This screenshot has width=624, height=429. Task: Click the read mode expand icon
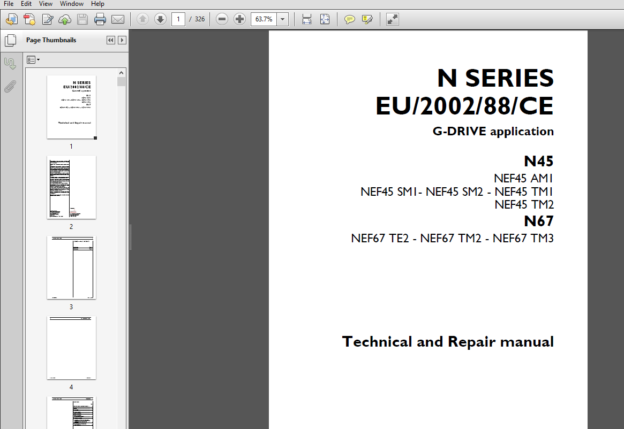pyautogui.click(x=393, y=19)
